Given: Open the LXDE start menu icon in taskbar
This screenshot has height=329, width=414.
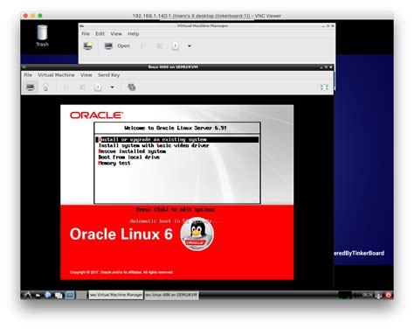Looking at the screenshot, I should tap(27, 295).
